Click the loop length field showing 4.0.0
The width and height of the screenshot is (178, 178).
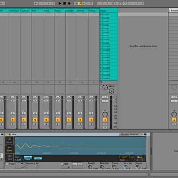136,4
